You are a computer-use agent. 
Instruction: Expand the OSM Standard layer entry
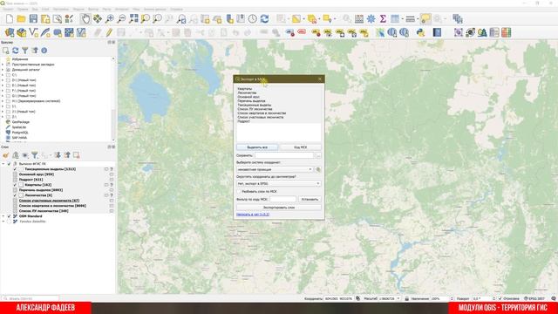pos(3,216)
